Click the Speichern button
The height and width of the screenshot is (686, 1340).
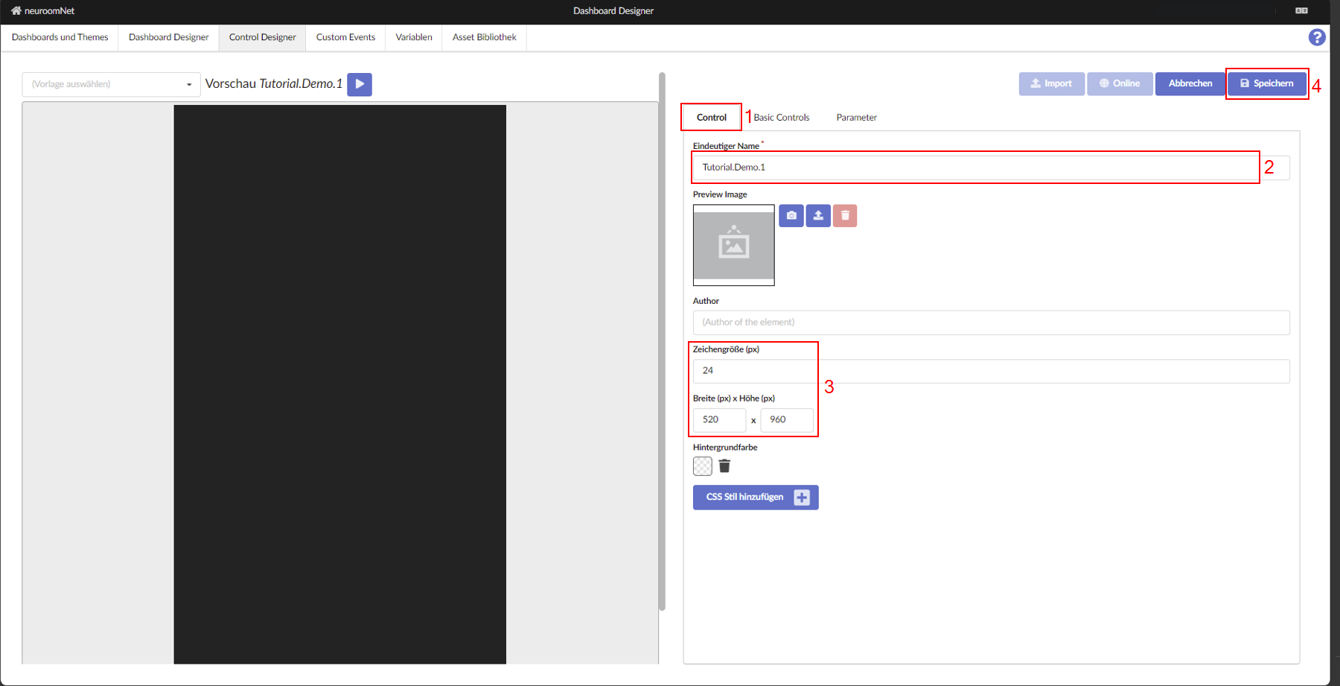(x=1266, y=83)
